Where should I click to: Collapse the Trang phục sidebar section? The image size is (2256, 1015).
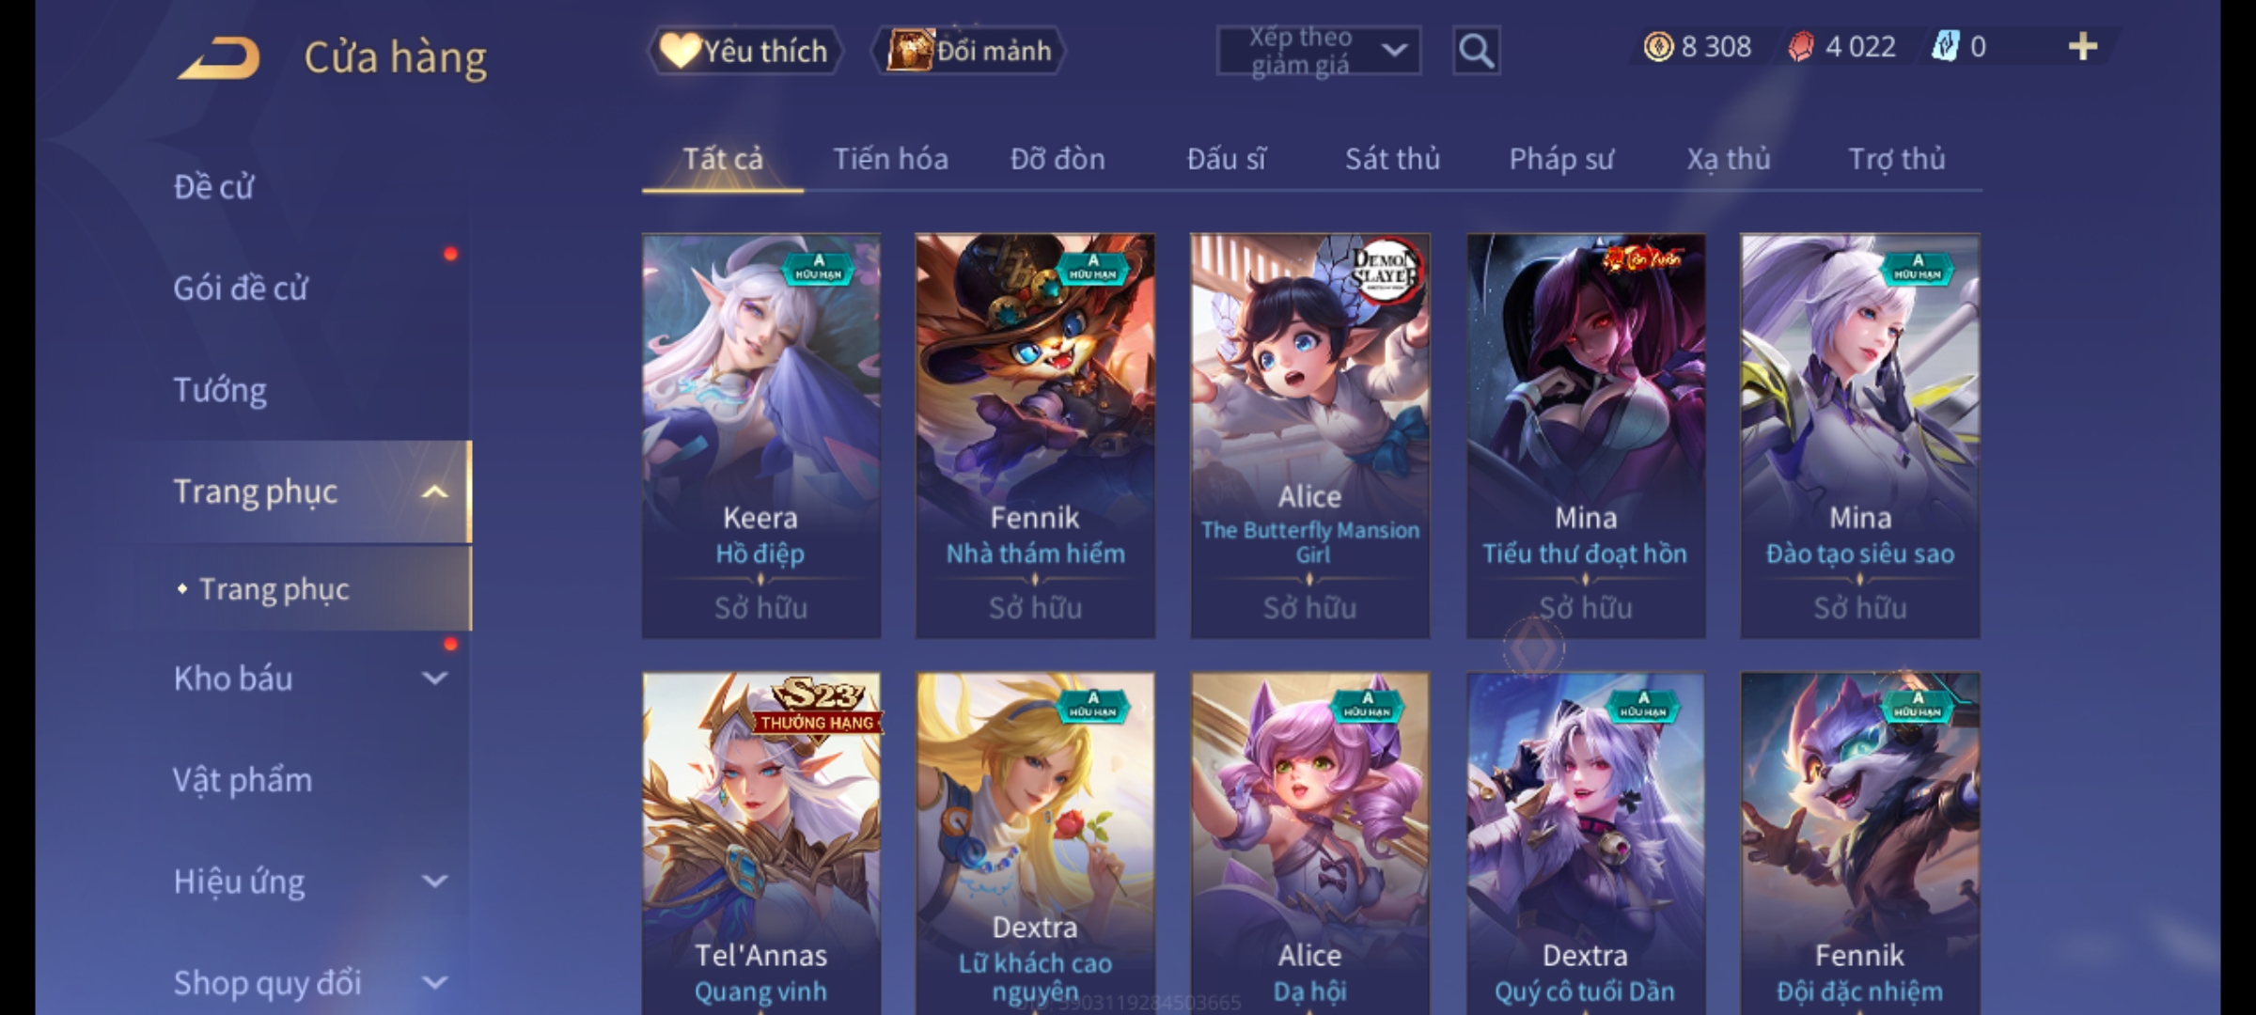point(434,492)
